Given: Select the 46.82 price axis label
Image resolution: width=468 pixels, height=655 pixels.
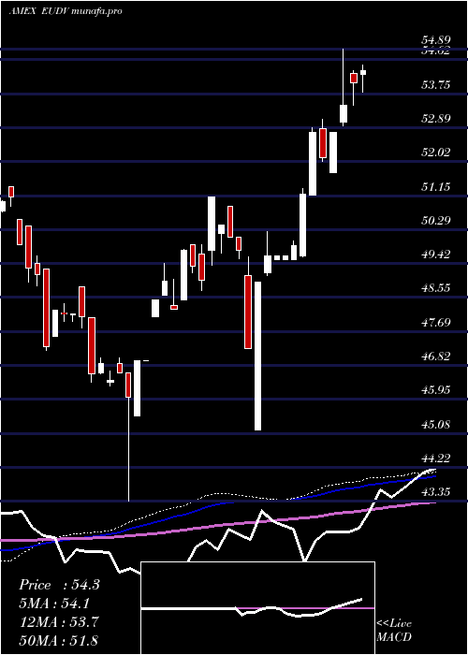Looking at the screenshot, I should 435,357.
